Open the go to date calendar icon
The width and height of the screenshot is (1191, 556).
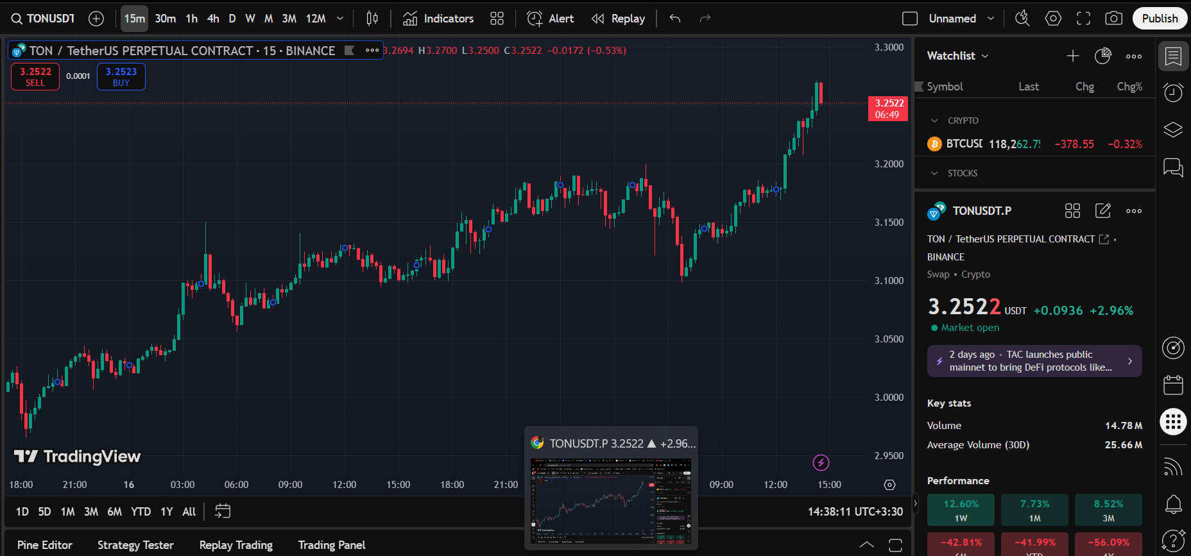tap(223, 511)
